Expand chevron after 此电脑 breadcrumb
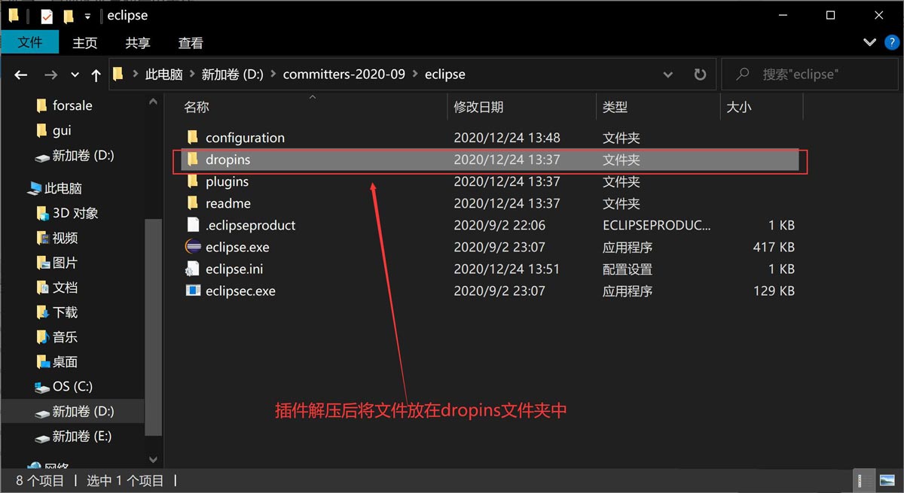This screenshot has width=904, height=493. pyautogui.click(x=193, y=75)
